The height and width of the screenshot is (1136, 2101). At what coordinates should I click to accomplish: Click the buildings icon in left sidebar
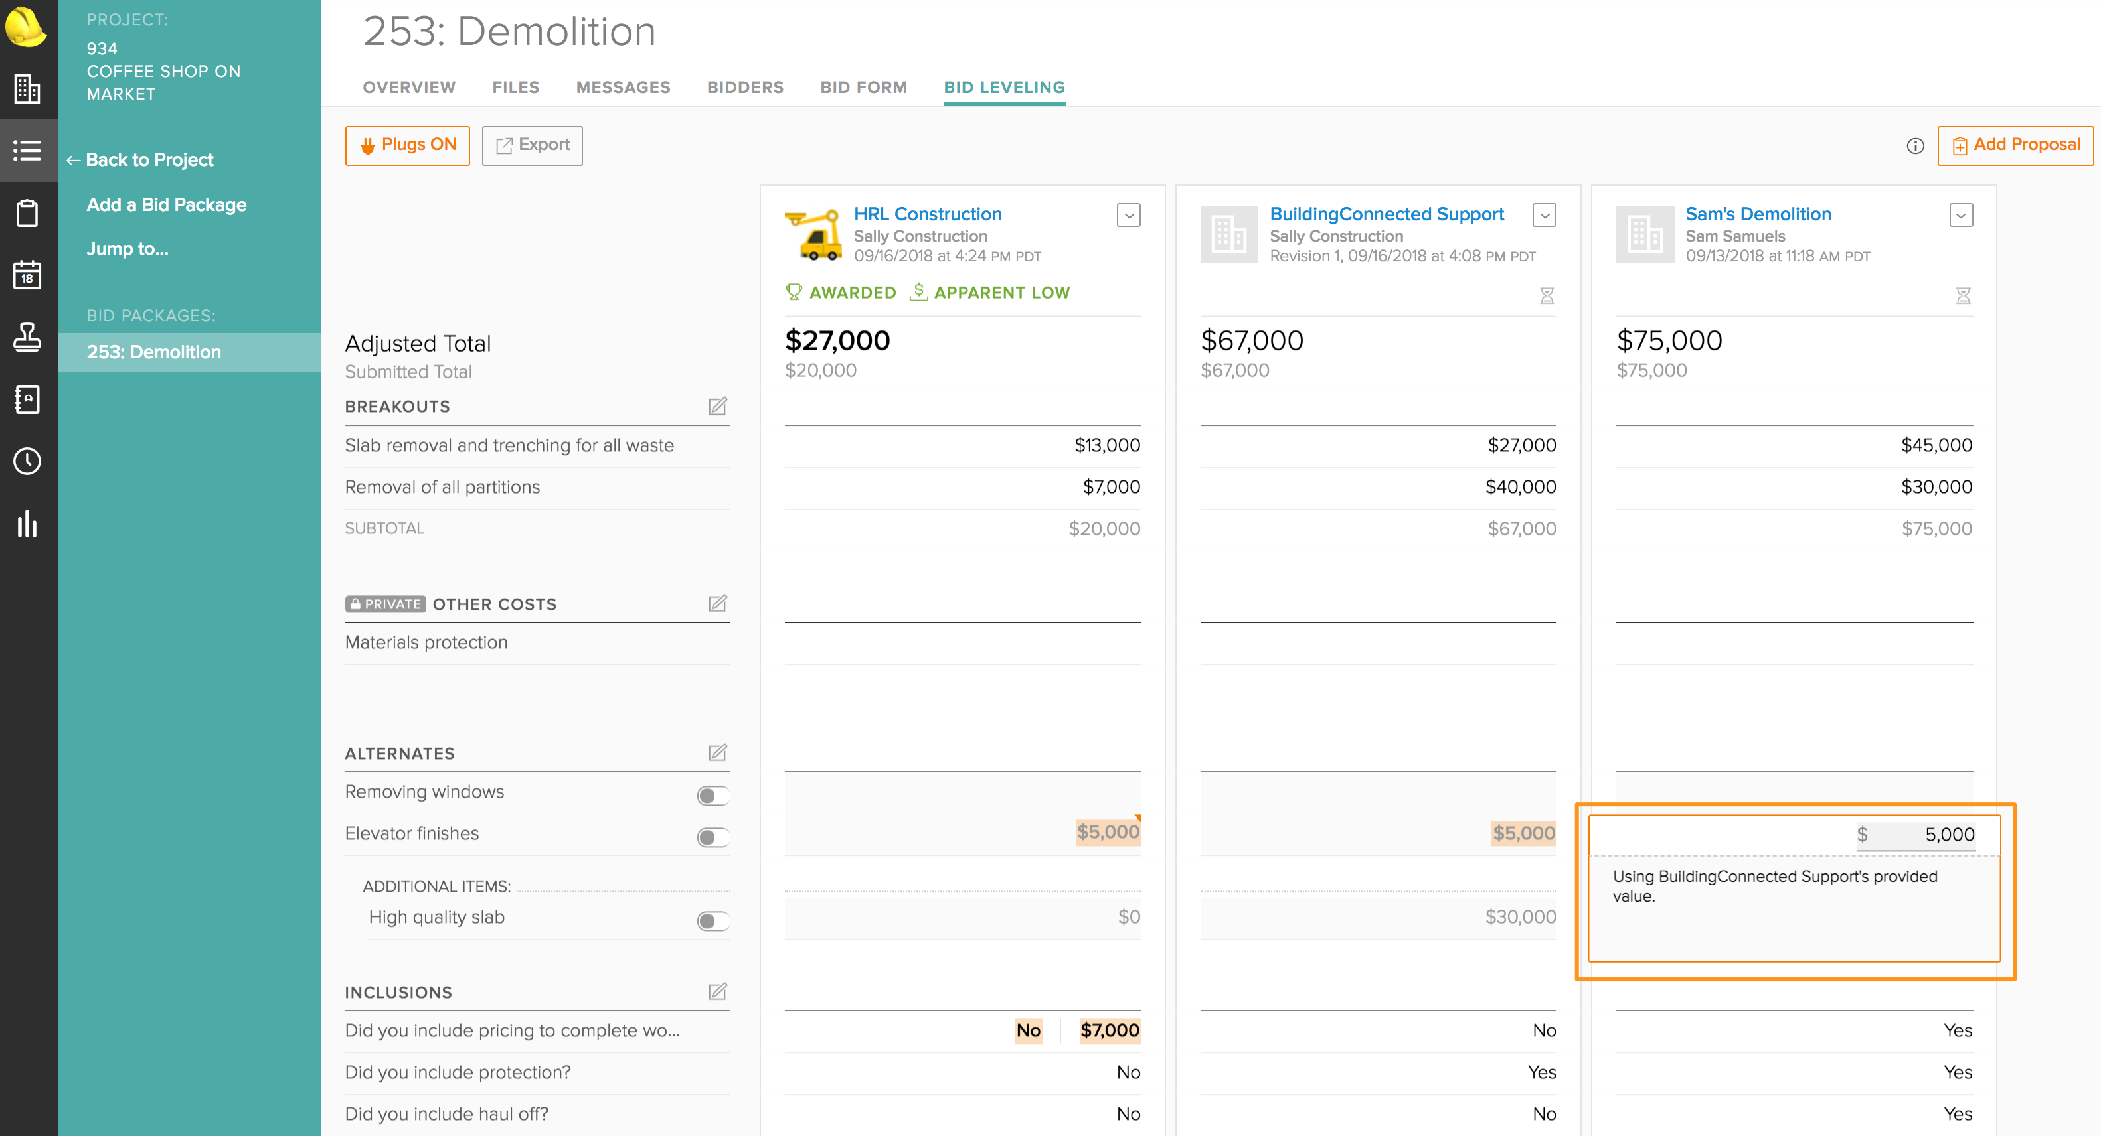pos(28,89)
